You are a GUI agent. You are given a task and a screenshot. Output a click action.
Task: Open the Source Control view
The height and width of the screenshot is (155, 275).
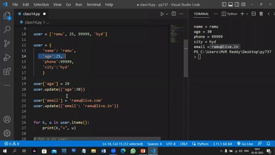7,43
